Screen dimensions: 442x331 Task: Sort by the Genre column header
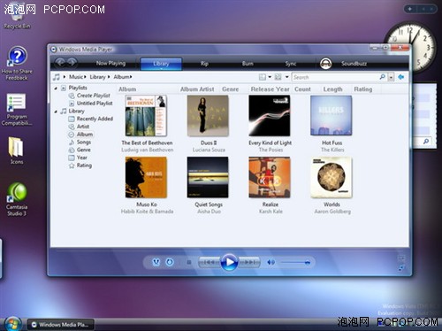231,89
